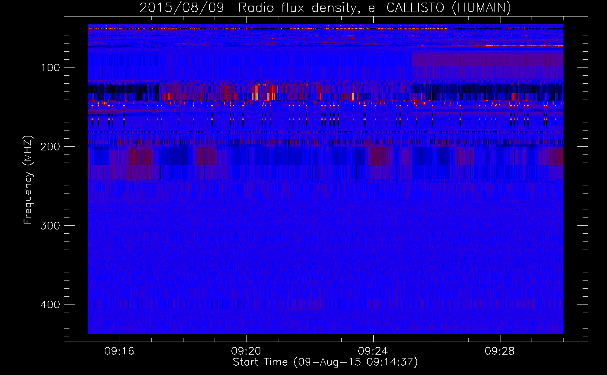Click the '100' frequency tick label
The height and width of the screenshot is (375, 607).
50,68
